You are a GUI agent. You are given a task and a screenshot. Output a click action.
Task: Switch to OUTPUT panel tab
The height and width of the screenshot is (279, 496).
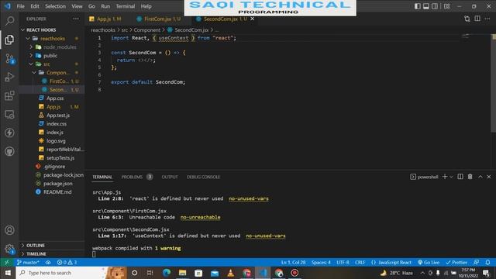(x=170, y=177)
